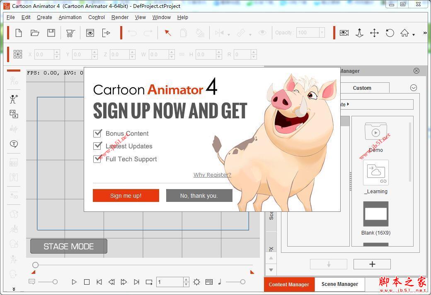Create a new project with the blank page icon

18,33
